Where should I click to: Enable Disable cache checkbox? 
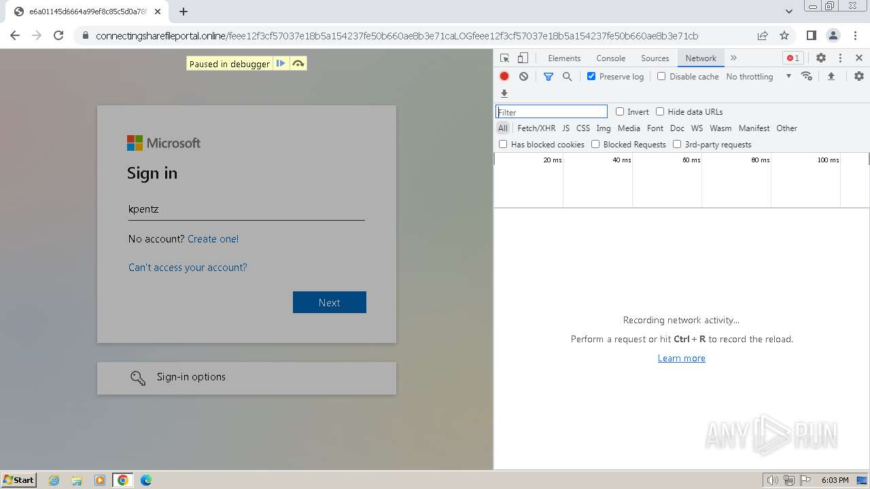tap(661, 77)
